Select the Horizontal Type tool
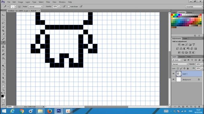This screenshot has width=204, height=114. (3, 74)
